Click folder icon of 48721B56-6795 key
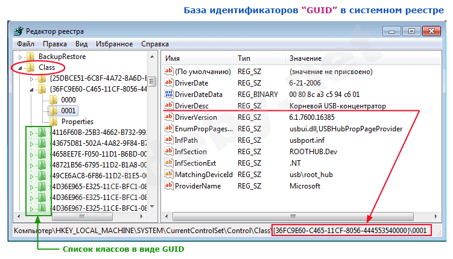 point(42,165)
